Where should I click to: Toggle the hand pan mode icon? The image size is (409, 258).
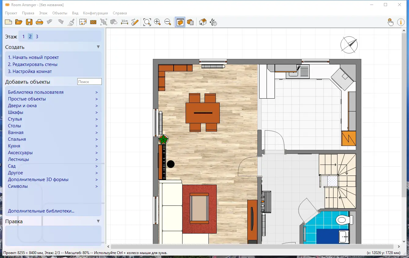(x=390, y=22)
